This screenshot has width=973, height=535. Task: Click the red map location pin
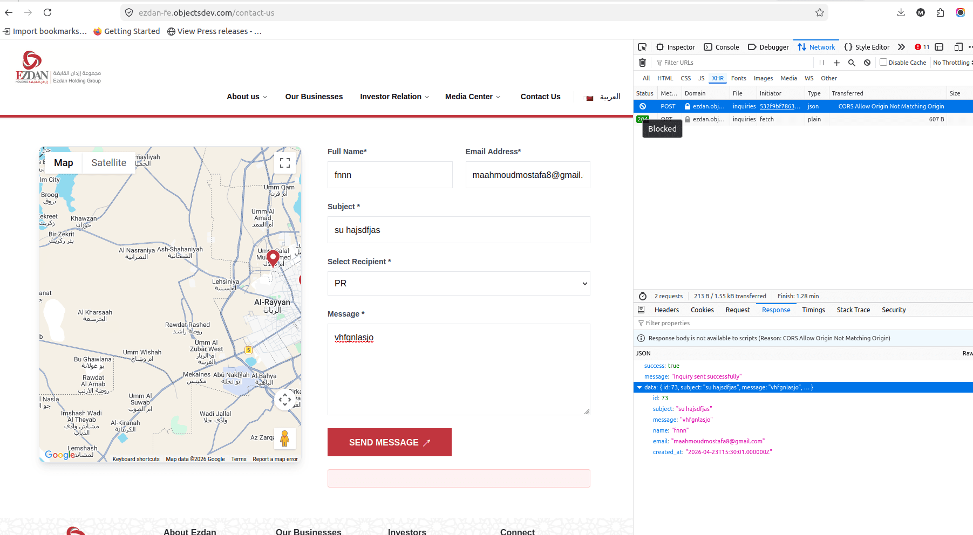click(273, 258)
